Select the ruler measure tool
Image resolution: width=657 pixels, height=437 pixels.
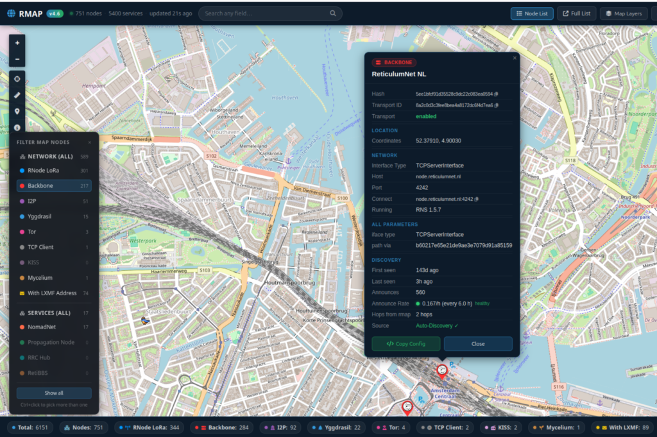click(x=17, y=95)
